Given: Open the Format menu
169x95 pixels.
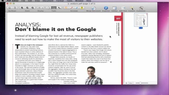Looking at the screenshot, I should click(x=60, y=1).
